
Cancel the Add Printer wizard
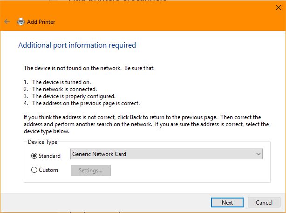click(x=264, y=202)
